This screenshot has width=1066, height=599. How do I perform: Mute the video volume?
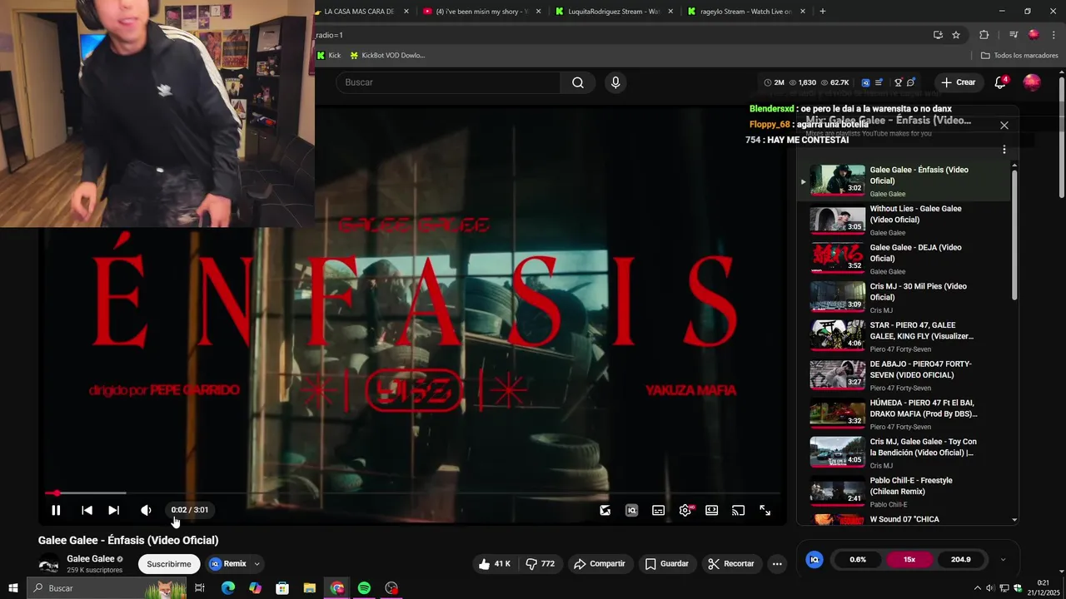tap(146, 510)
